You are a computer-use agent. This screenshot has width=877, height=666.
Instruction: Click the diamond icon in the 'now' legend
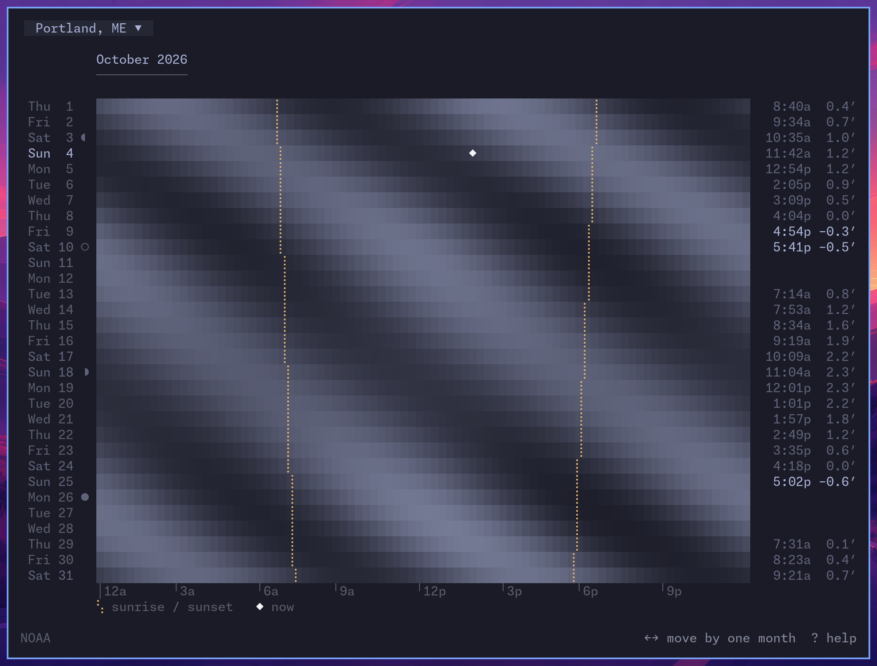tap(260, 606)
